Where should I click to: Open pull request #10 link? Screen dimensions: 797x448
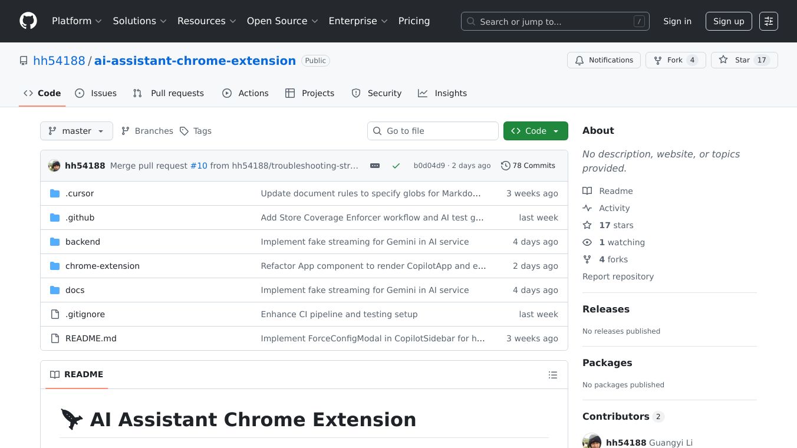199,166
